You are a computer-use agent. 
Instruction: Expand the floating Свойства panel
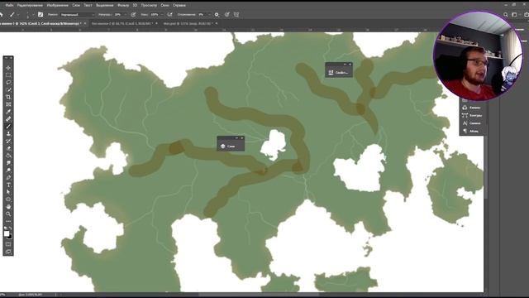339,72
